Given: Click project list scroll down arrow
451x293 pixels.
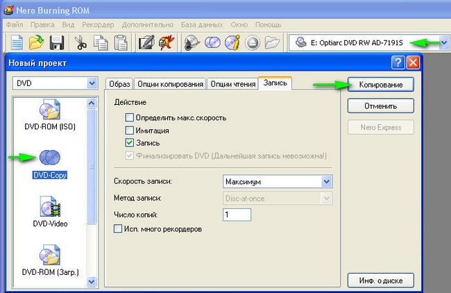Looking at the screenshot, I should point(92,281).
